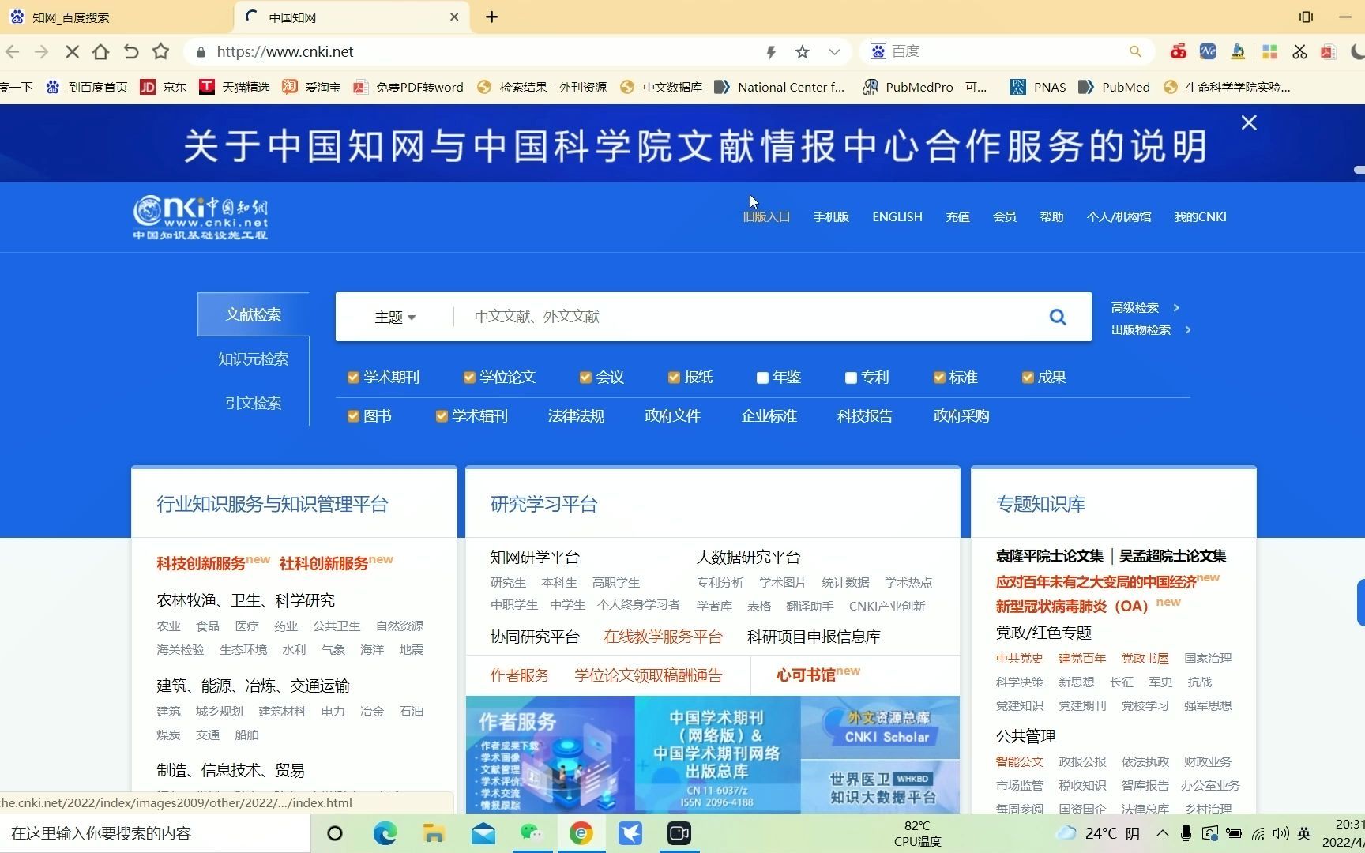Open the PDF converter extension
Image resolution: width=1365 pixels, height=853 pixels.
1329,51
